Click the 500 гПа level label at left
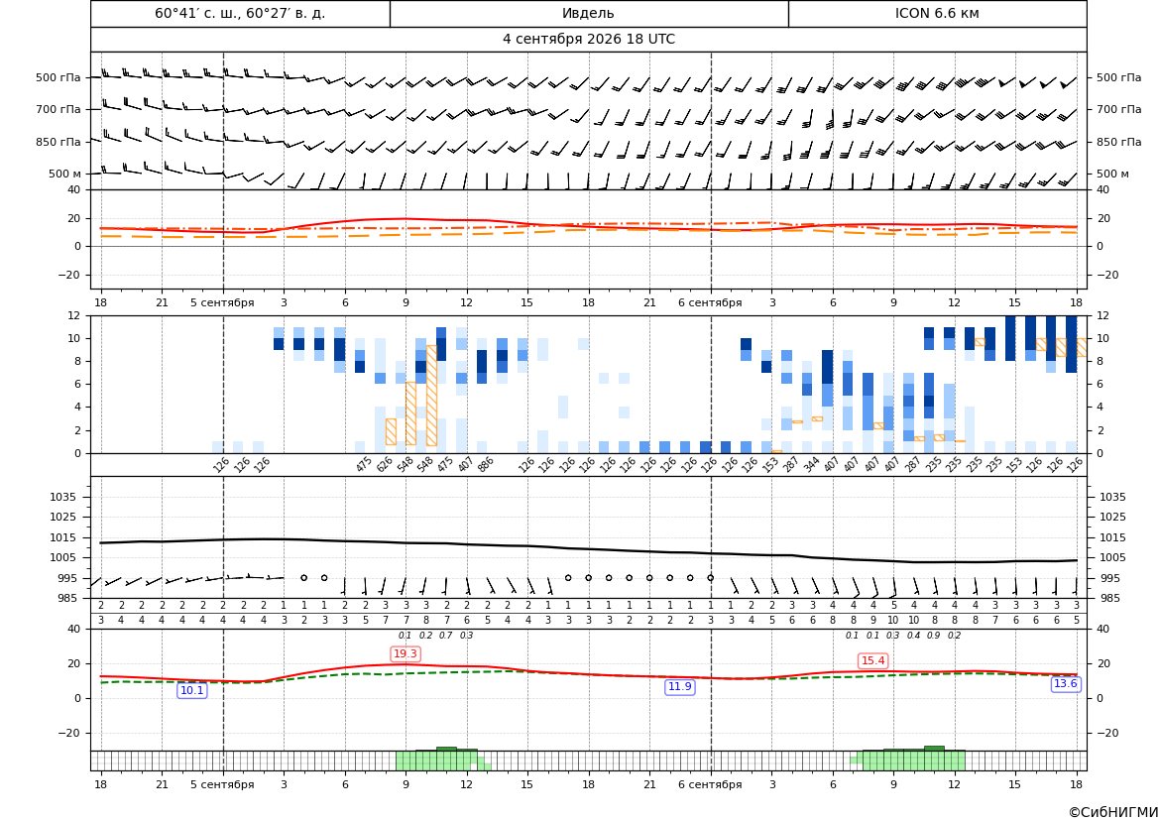This screenshot has width=1159, height=820. pyautogui.click(x=58, y=77)
